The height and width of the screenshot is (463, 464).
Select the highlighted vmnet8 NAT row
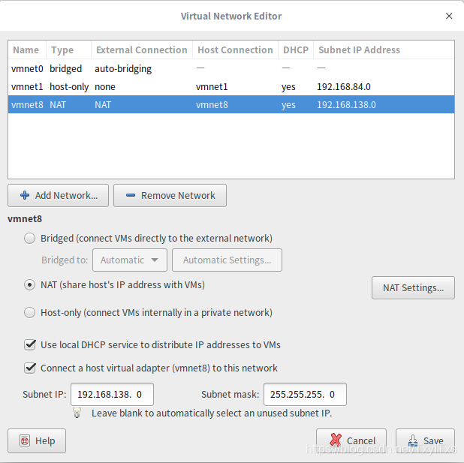click(x=231, y=105)
